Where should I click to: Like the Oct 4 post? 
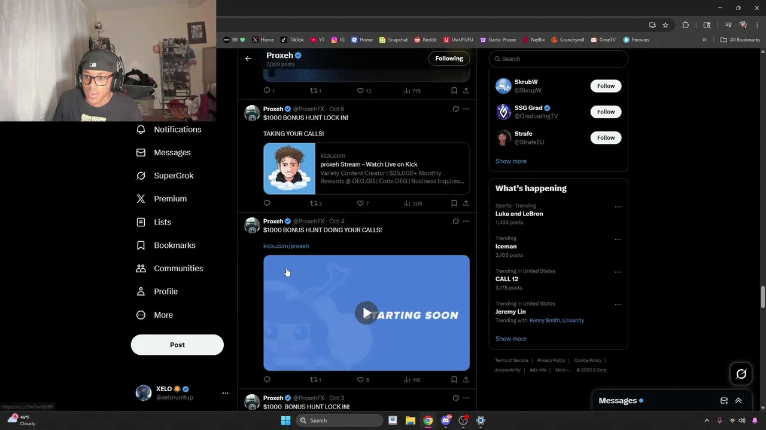pyautogui.click(x=363, y=379)
